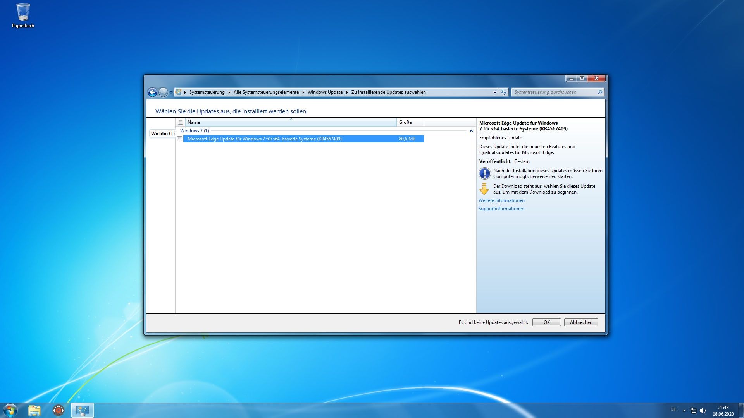Click the control panel icon in address bar

pos(178,92)
